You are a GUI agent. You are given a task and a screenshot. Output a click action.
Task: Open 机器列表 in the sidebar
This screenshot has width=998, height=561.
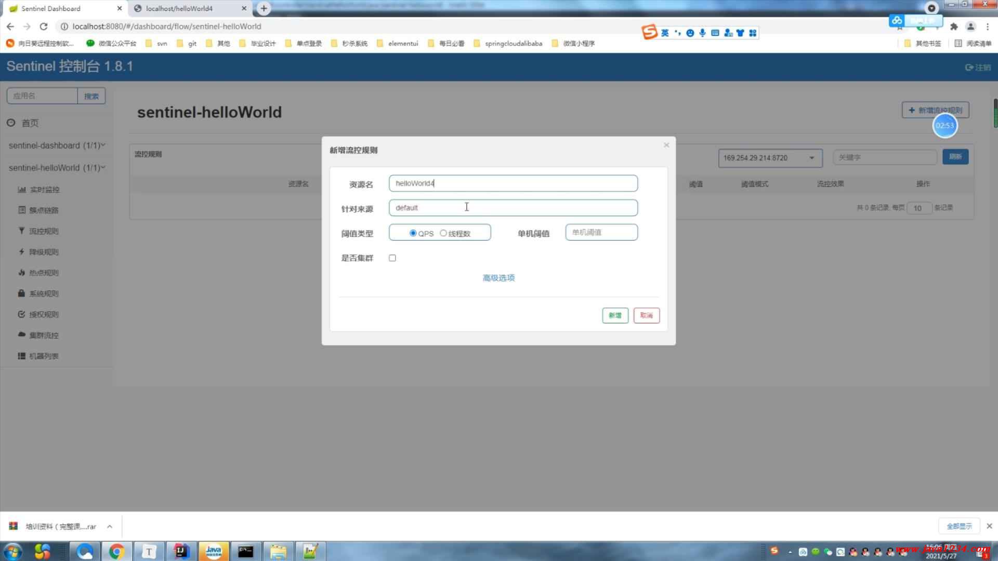point(39,356)
